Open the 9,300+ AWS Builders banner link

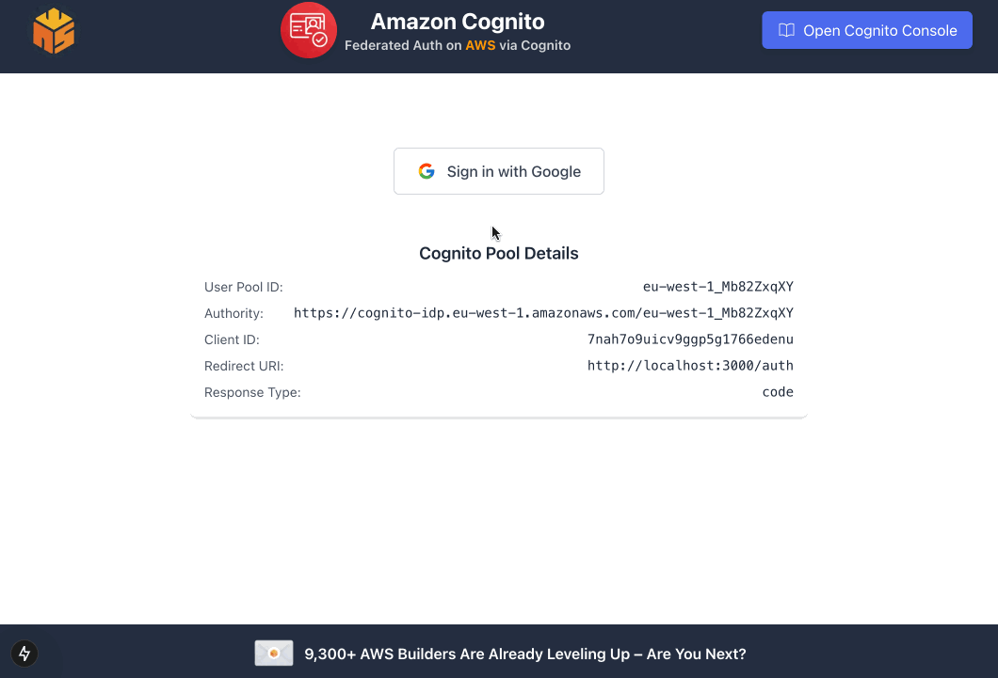pos(523,654)
